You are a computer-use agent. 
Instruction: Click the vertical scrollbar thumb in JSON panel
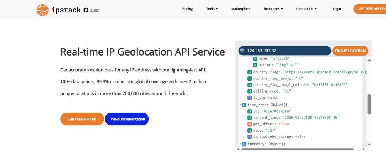tap(369, 104)
